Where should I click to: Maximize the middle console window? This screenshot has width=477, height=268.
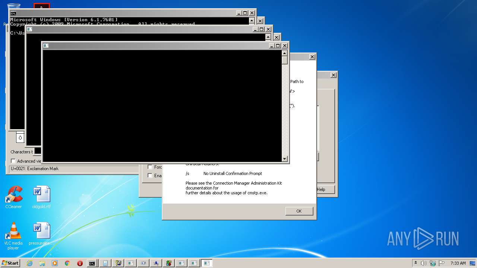pos(261,29)
